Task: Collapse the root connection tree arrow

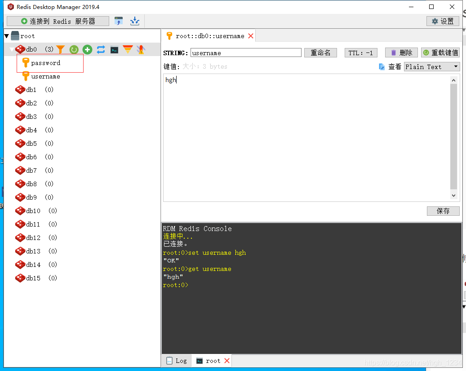Action: pyautogui.click(x=7, y=36)
